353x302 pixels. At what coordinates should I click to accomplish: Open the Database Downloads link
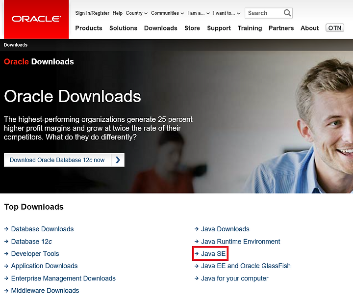[42, 229]
